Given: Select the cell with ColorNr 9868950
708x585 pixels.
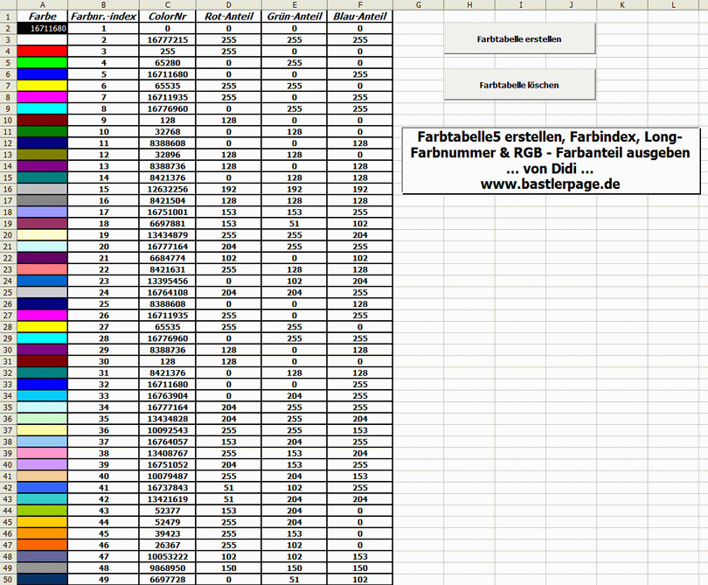Looking at the screenshot, I should 168,568.
